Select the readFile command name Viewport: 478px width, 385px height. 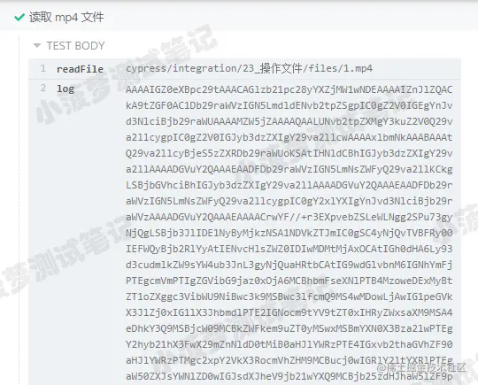click(x=80, y=69)
